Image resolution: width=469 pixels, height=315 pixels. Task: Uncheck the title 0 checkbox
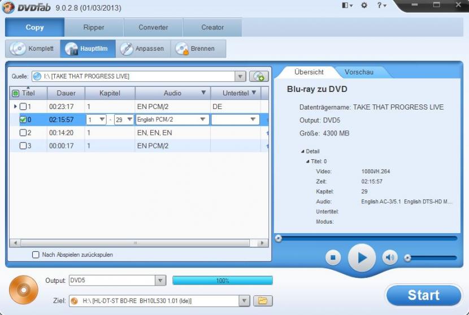pos(23,120)
